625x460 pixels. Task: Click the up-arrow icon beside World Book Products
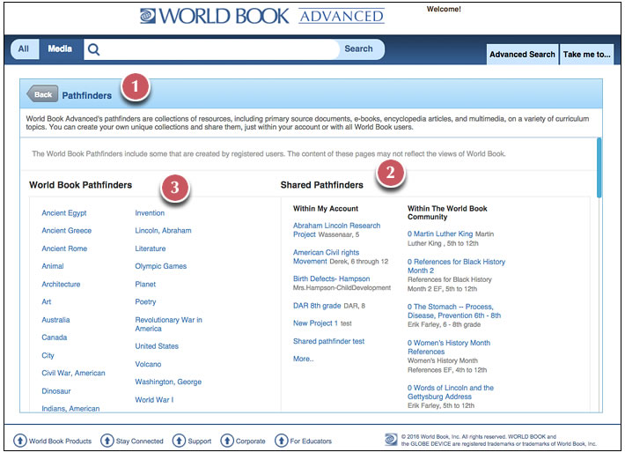[x=20, y=441]
